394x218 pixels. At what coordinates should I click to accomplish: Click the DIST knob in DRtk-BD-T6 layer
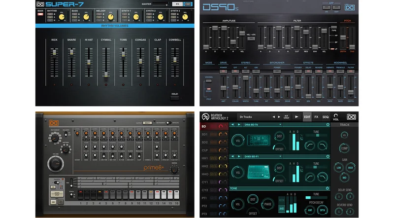(x=279, y=136)
